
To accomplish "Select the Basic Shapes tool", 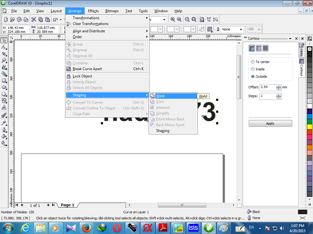I will pos(4,101).
